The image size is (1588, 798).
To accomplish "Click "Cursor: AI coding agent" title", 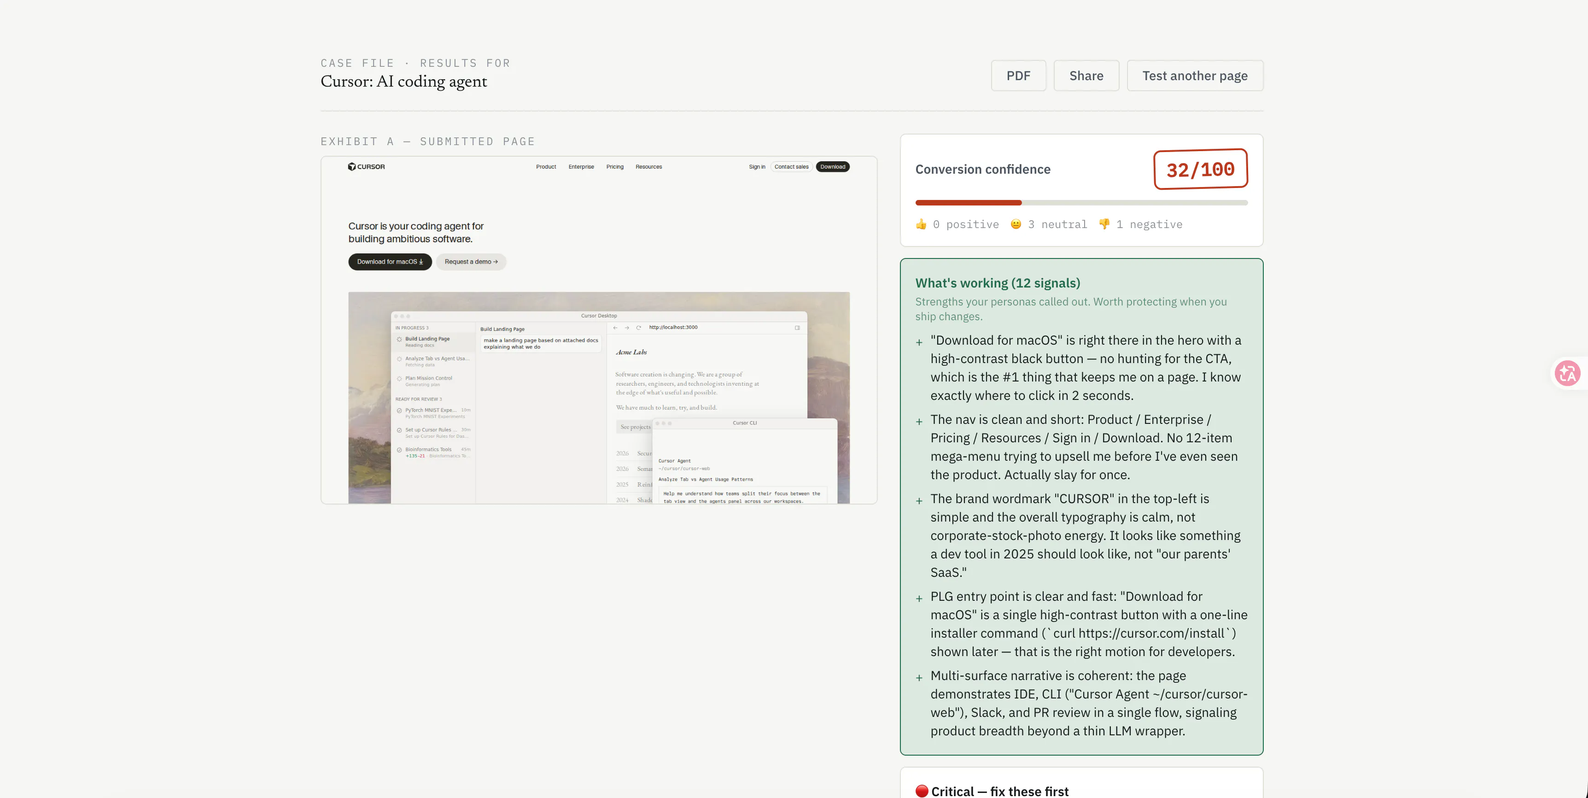I will (x=404, y=82).
